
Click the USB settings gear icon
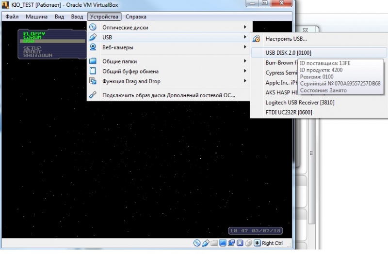coord(257,39)
